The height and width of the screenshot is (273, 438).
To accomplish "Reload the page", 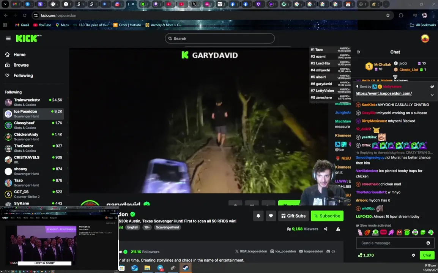I will (25, 15).
